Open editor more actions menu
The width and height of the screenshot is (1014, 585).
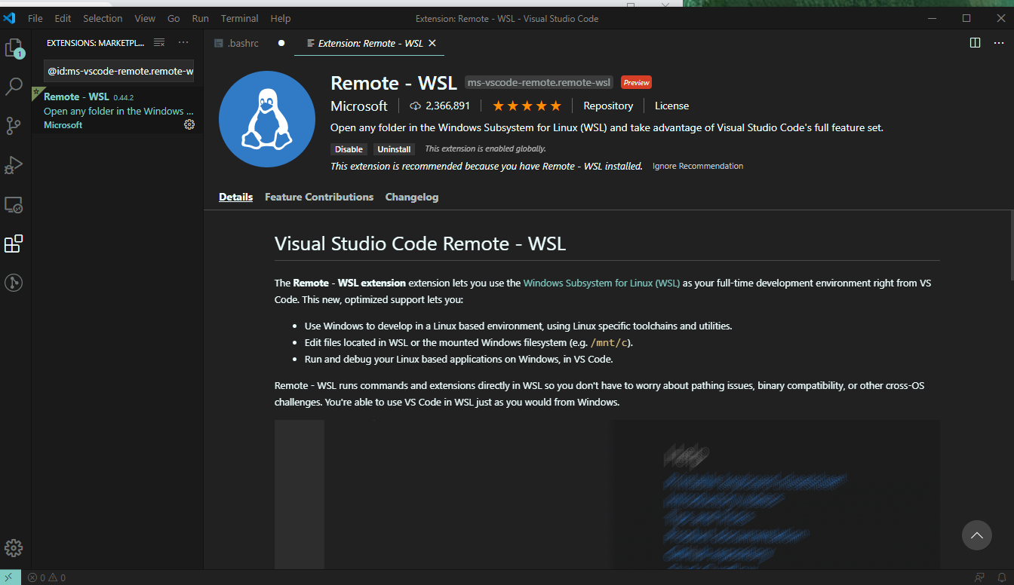[x=998, y=43]
